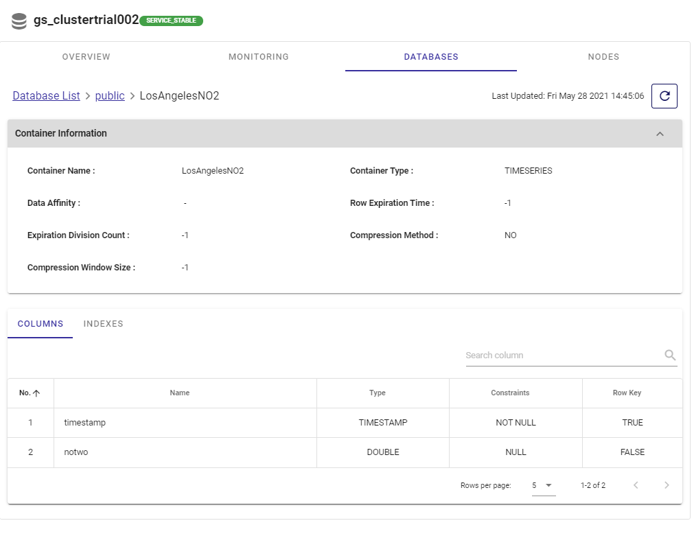Select the Databases tab

[x=431, y=57]
